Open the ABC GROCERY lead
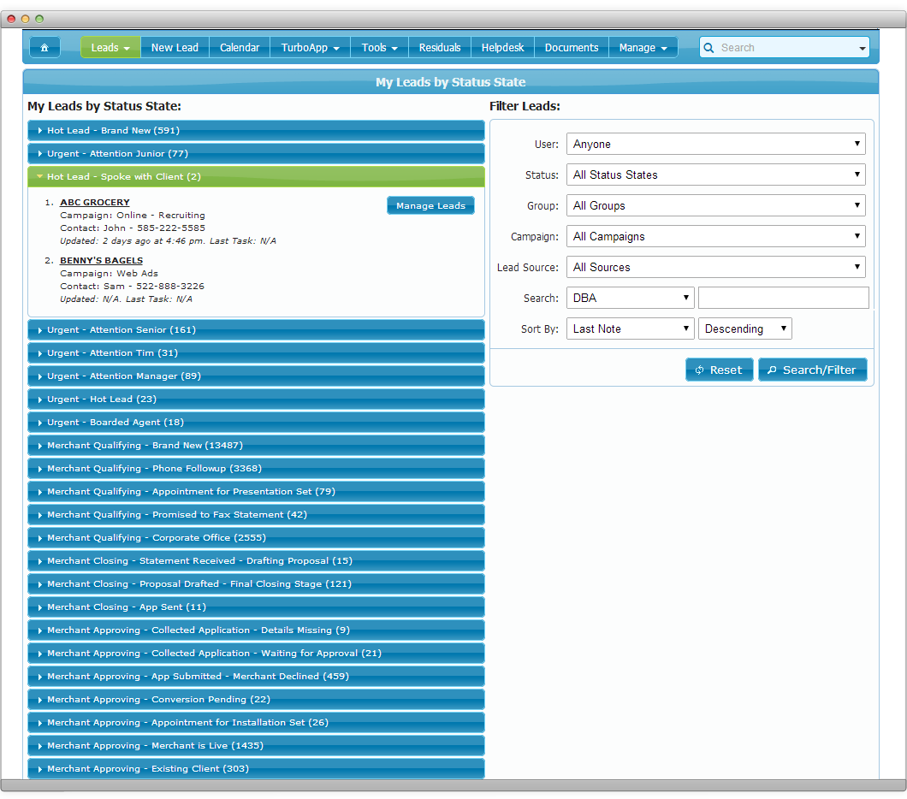The width and height of the screenshot is (907, 799). point(95,203)
